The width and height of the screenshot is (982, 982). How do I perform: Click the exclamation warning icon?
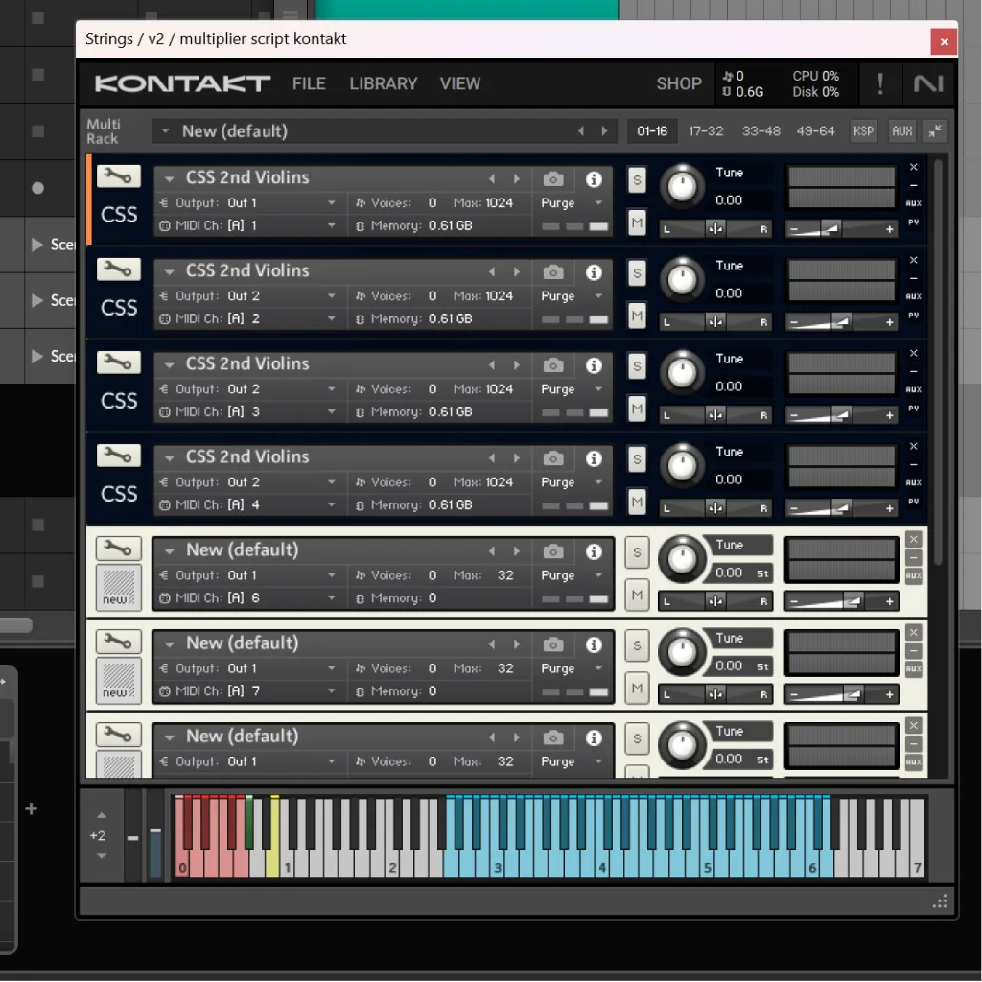[880, 83]
